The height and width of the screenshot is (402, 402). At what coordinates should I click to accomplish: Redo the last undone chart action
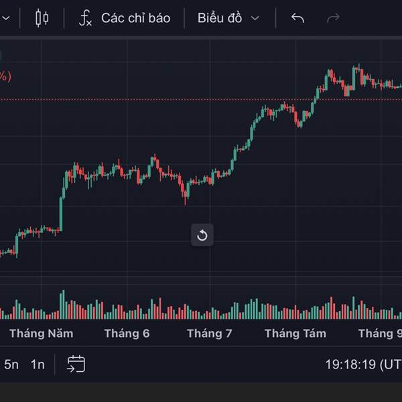pos(333,18)
